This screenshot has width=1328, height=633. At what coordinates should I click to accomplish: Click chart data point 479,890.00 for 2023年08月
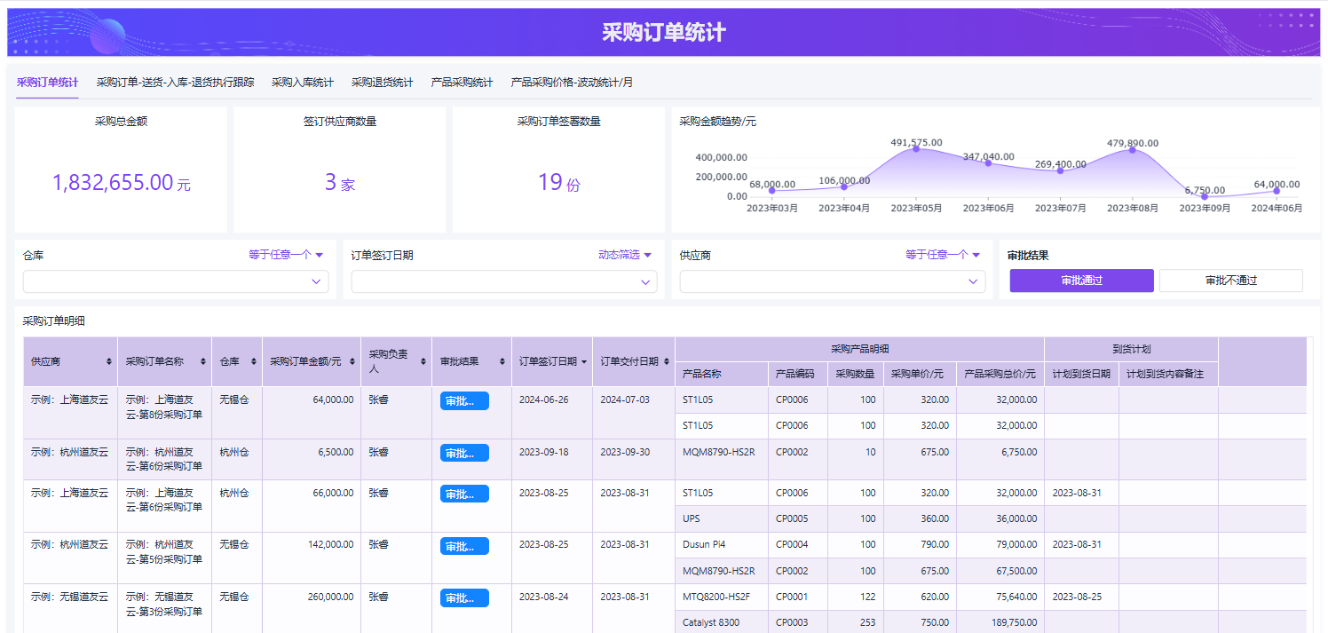tap(1133, 149)
